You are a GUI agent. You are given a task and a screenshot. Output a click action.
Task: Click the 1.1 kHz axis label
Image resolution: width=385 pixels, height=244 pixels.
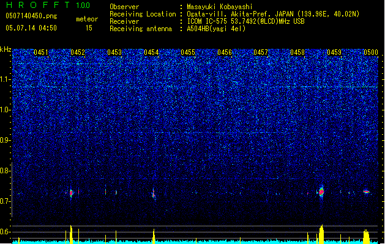[6, 79]
